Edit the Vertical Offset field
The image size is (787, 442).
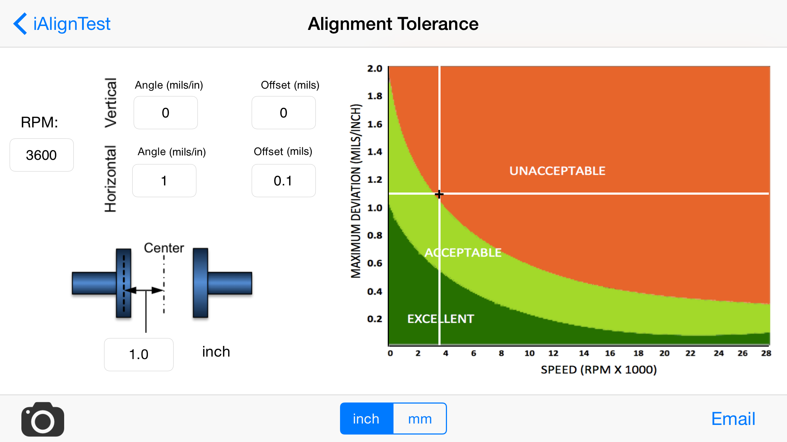click(x=283, y=113)
